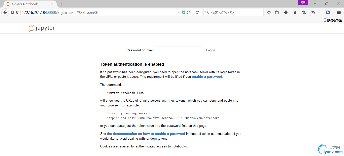
Task: Expand the dropdown arrow beside the undo icon
Action: coord(320,12)
